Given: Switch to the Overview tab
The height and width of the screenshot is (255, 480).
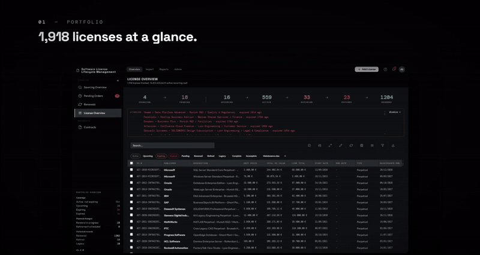Looking at the screenshot, I should click(134, 69).
